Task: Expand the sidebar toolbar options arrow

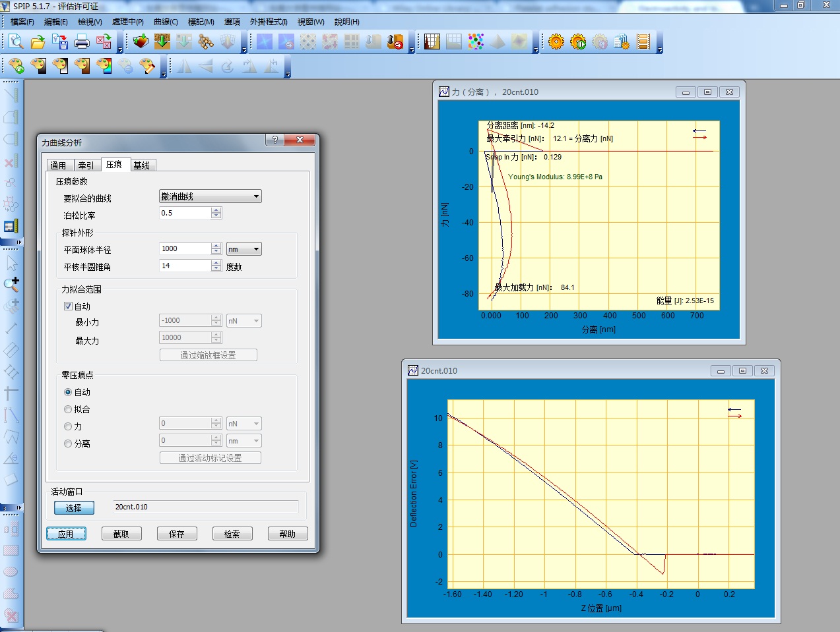Action: pos(19,243)
